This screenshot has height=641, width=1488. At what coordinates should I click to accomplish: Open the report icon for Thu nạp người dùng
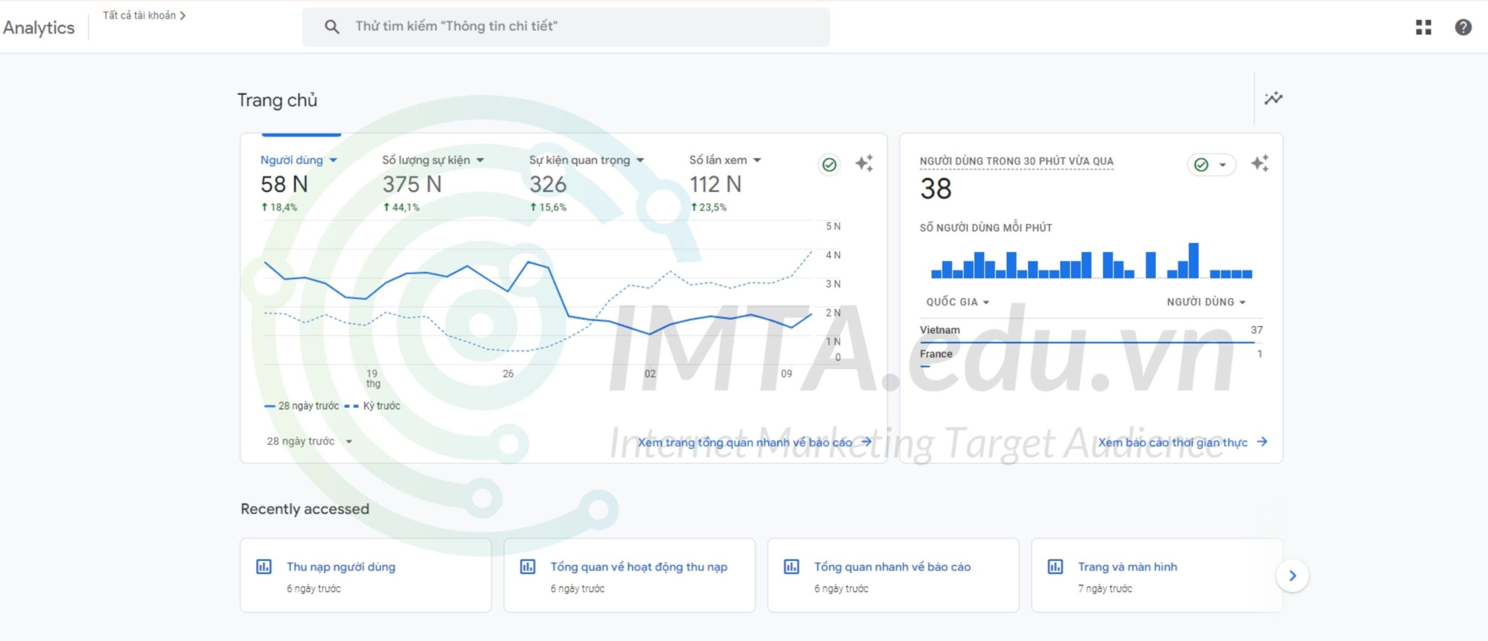point(264,567)
